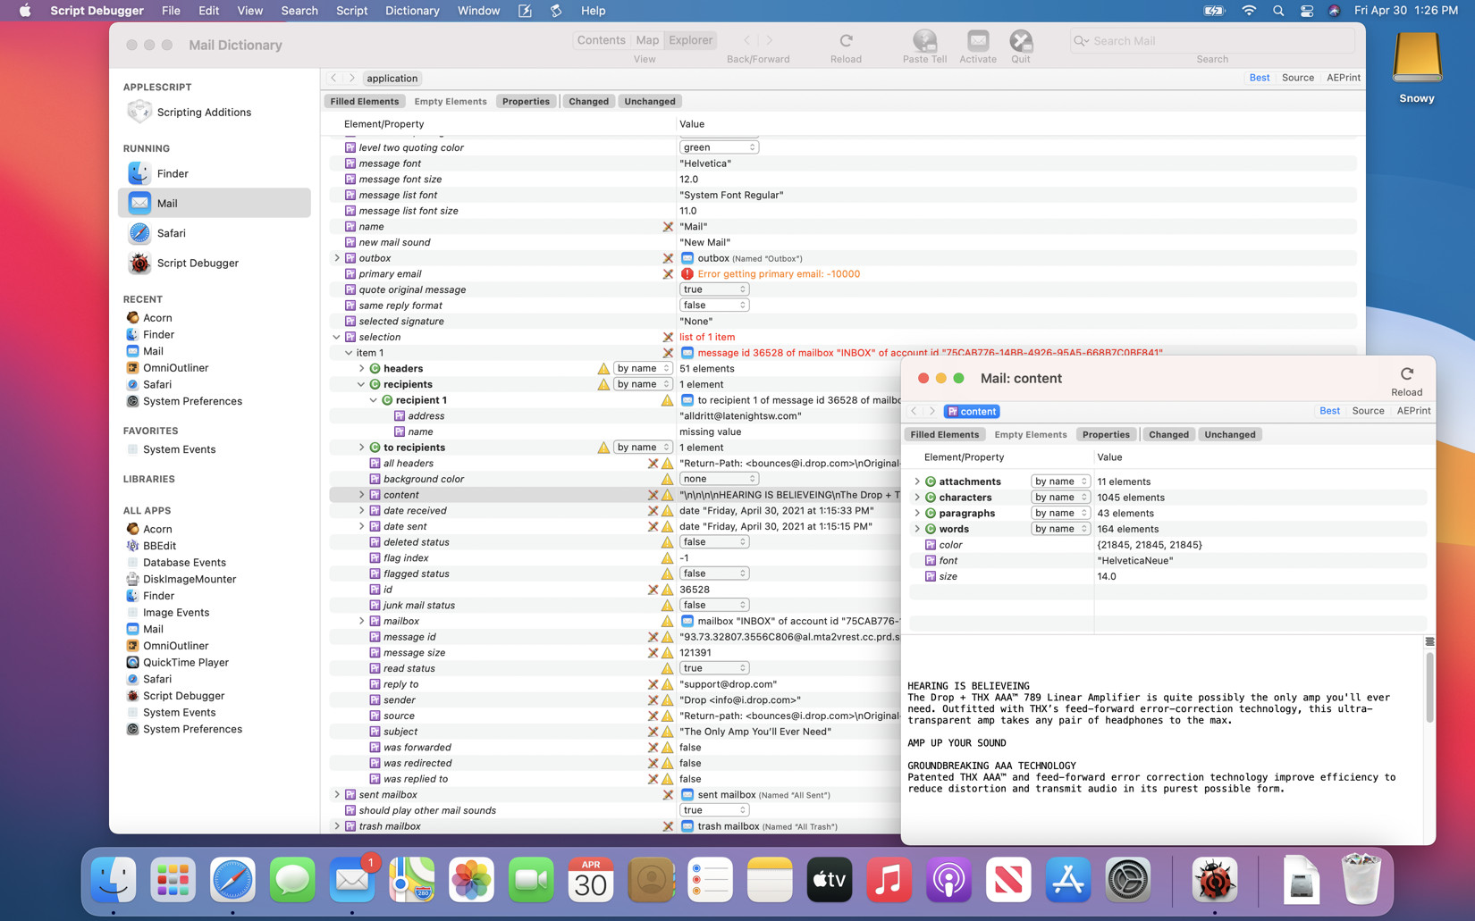
Task: Open by name popup on headers row
Action: (x=643, y=369)
